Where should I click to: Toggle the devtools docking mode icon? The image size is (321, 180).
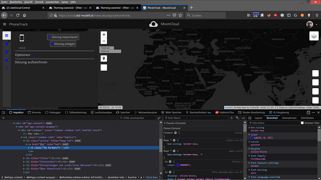pos(308,112)
